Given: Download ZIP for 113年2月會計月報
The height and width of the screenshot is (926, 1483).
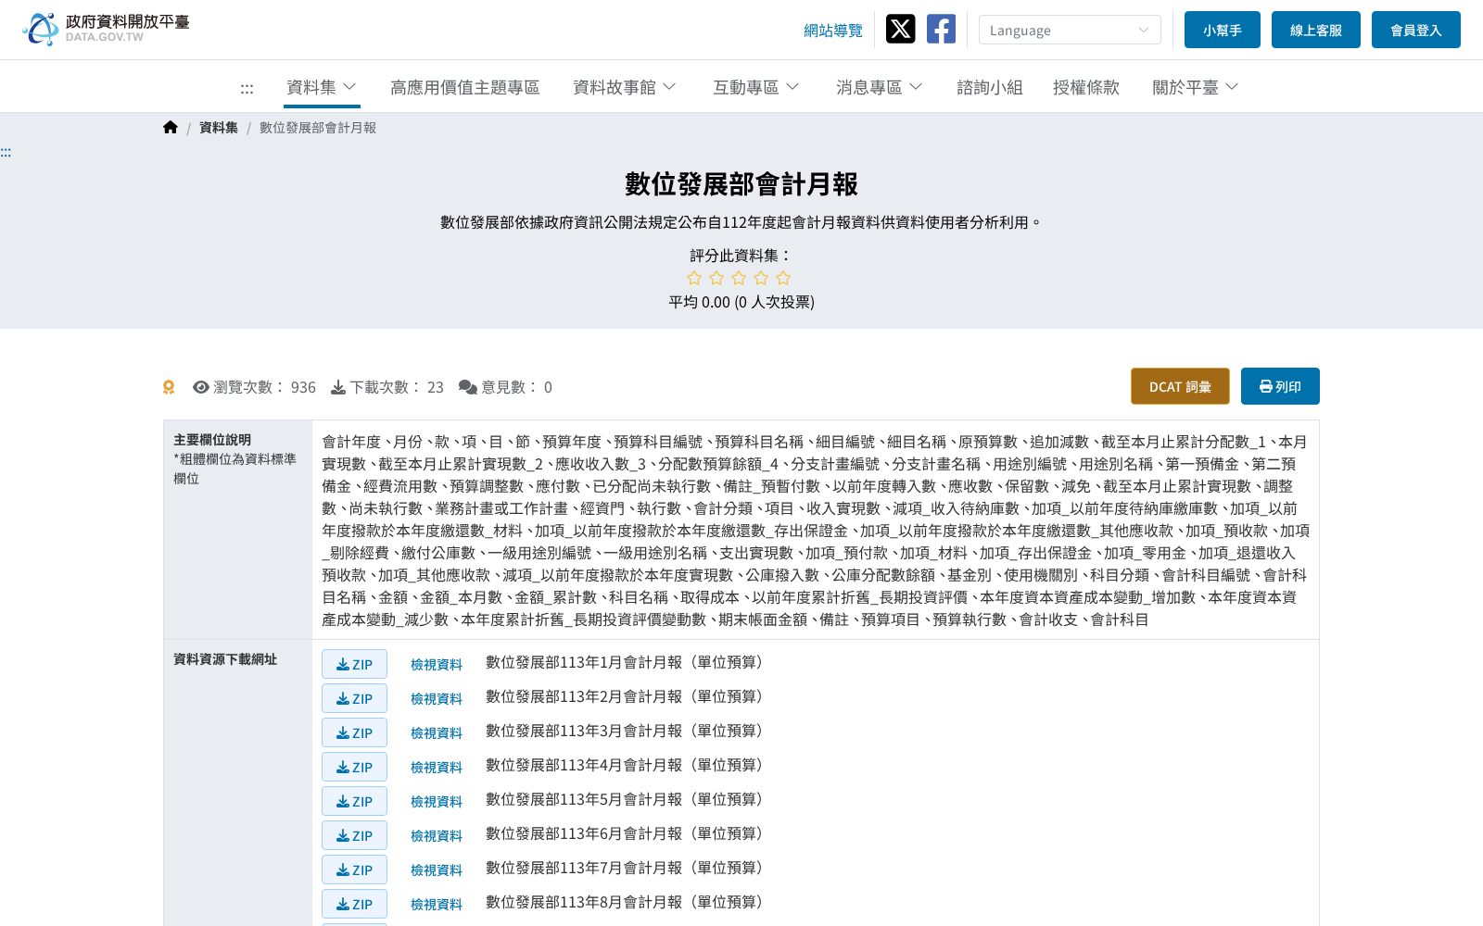Looking at the screenshot, I should 354,698.
